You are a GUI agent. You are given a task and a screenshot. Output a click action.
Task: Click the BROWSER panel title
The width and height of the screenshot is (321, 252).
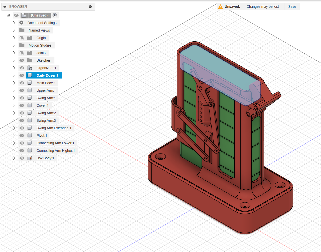(18, 7)
